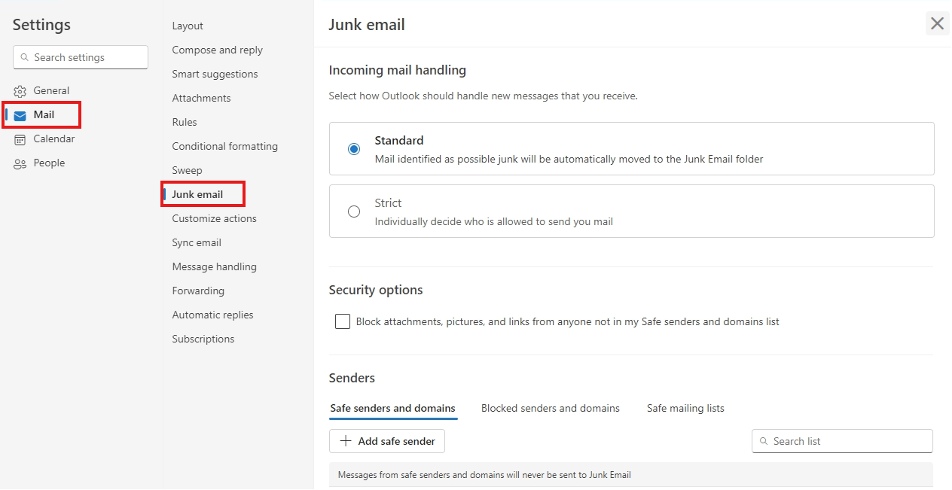Screen dimensions: 952x490
Task: Click the magnifier icon in Search settings
Action: tap(25, 57)
